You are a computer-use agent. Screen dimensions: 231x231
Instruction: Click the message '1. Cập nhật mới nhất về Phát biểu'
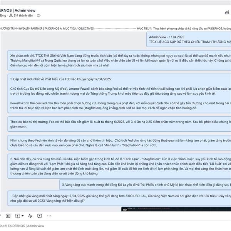tap(119, 94)
